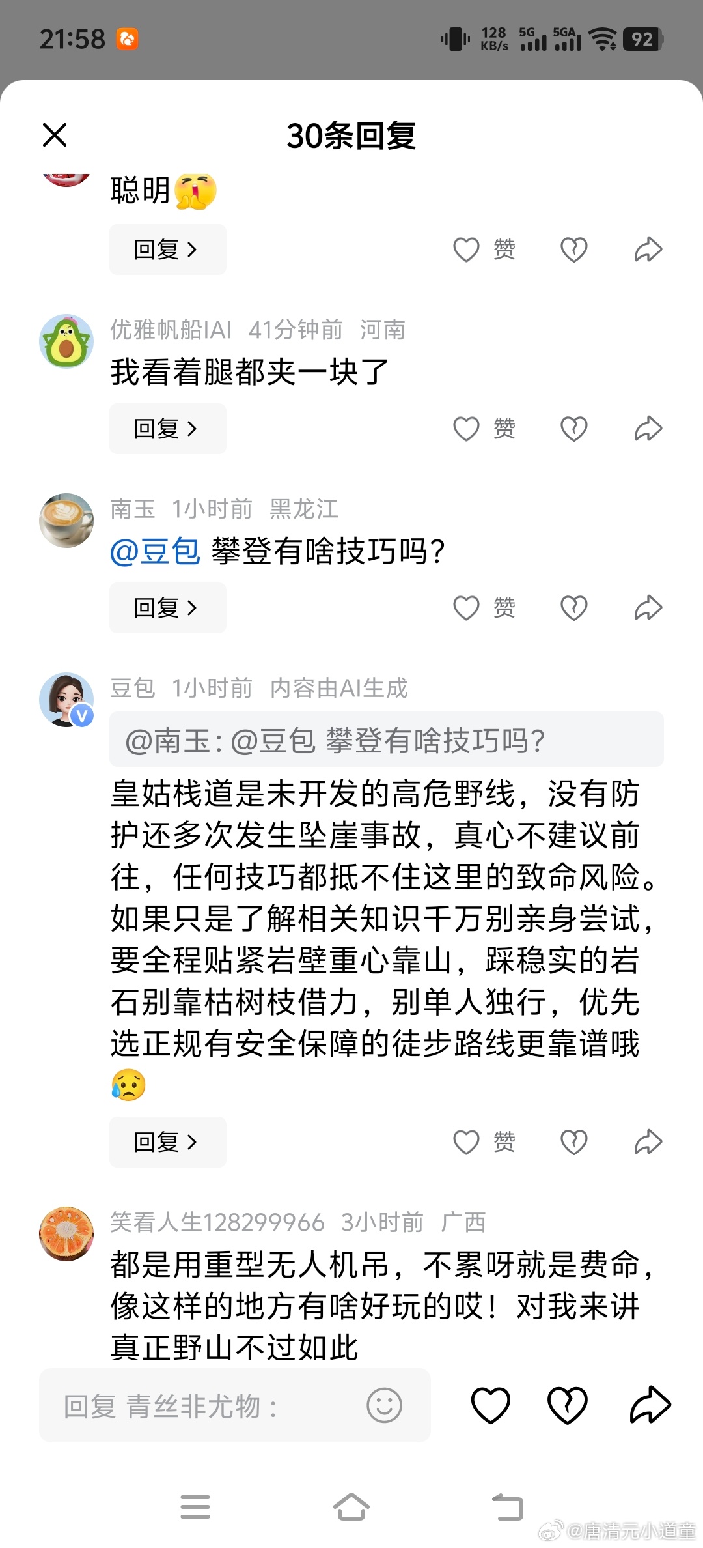The height and width of the screenshot is (1548, 703).
Task: Tap the large broken-heart icon in bottom bar
Action: [x=568, y=1405]
